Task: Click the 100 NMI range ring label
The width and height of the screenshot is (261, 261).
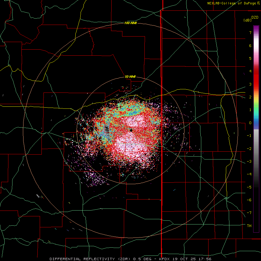Action: pos(130,23)
